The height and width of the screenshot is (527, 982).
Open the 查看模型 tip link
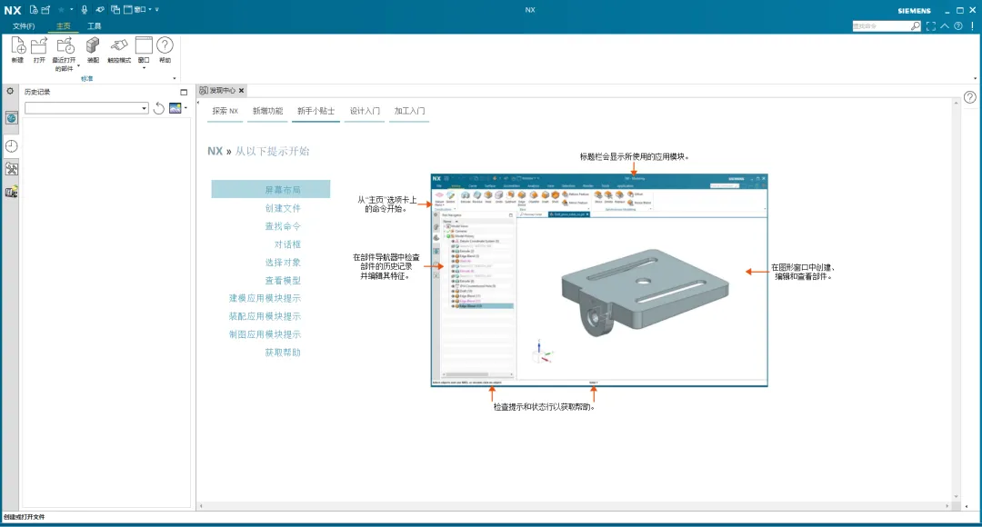tap(283, 281)
